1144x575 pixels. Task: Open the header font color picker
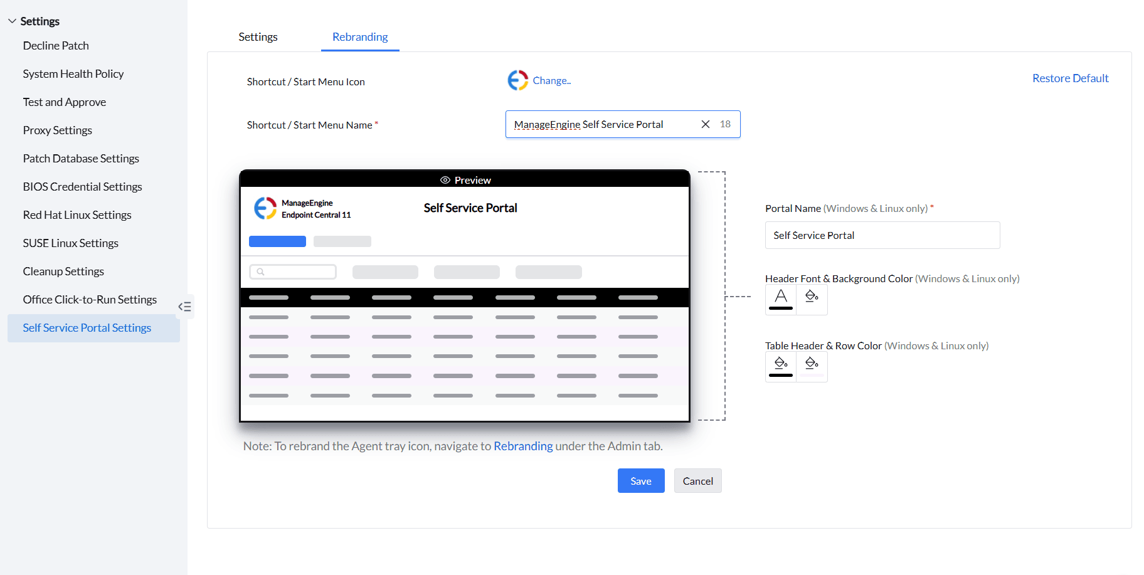point(781,299)
